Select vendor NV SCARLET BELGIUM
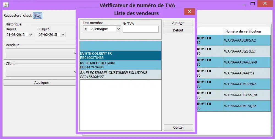 point(120,65)
